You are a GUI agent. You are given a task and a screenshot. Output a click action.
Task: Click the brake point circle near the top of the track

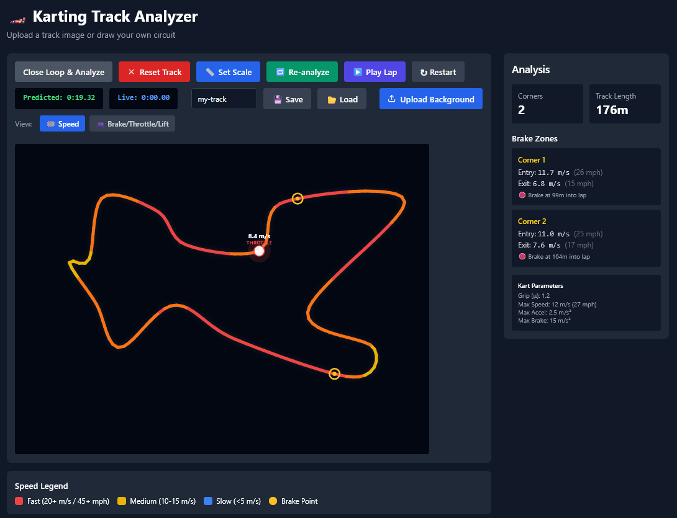click(297, 199)
